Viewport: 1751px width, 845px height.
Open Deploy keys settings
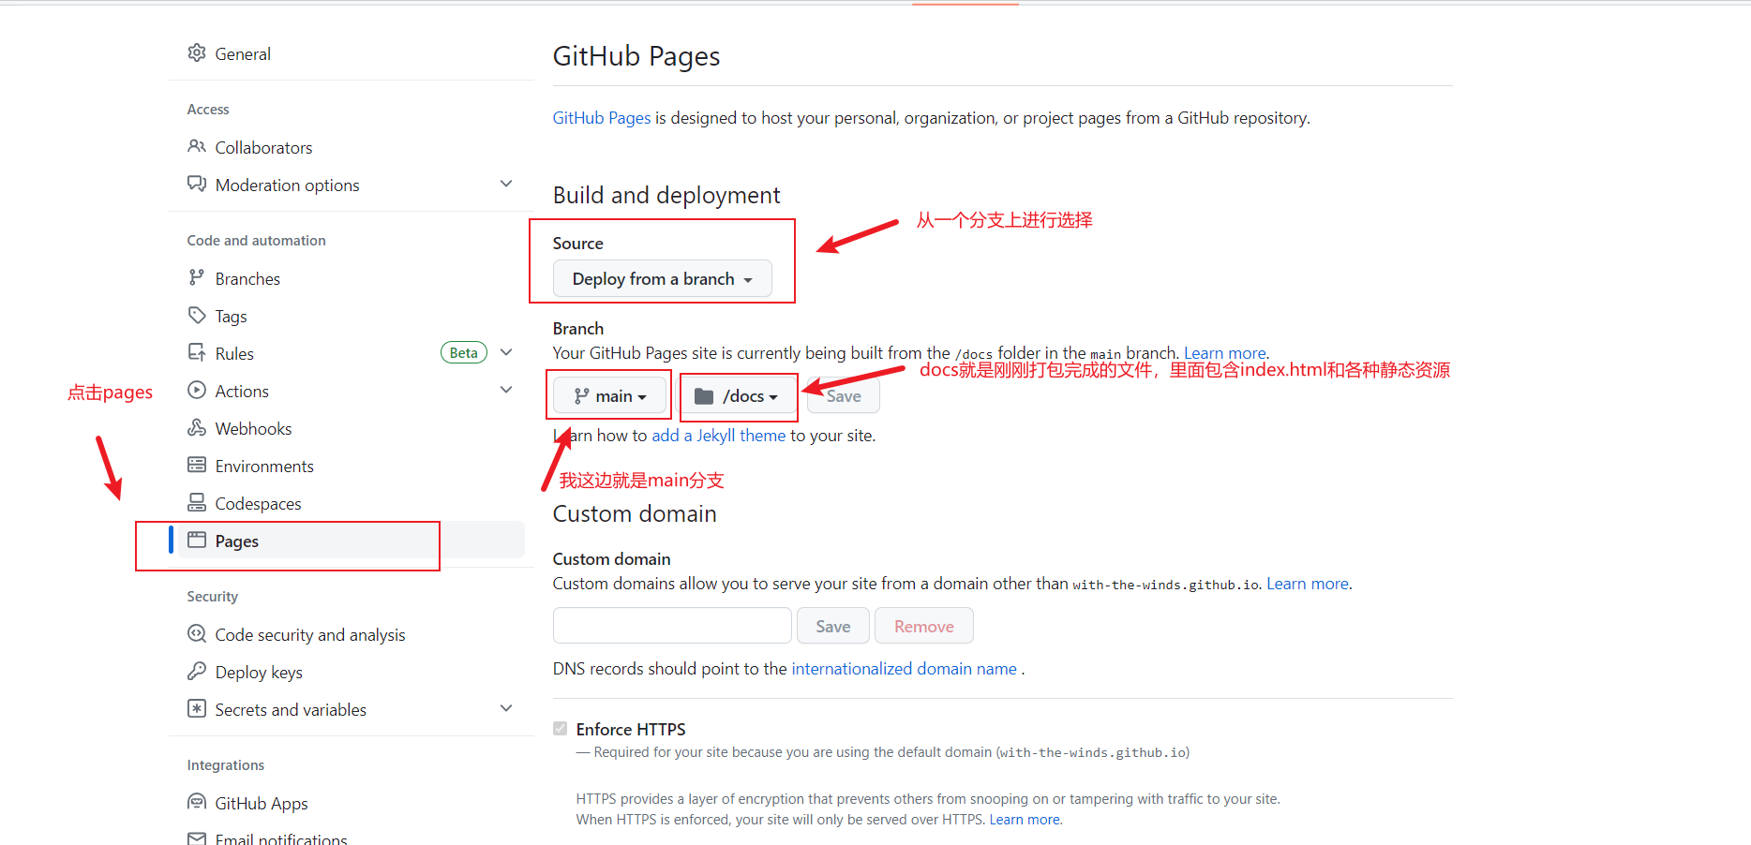coord(259,672)
